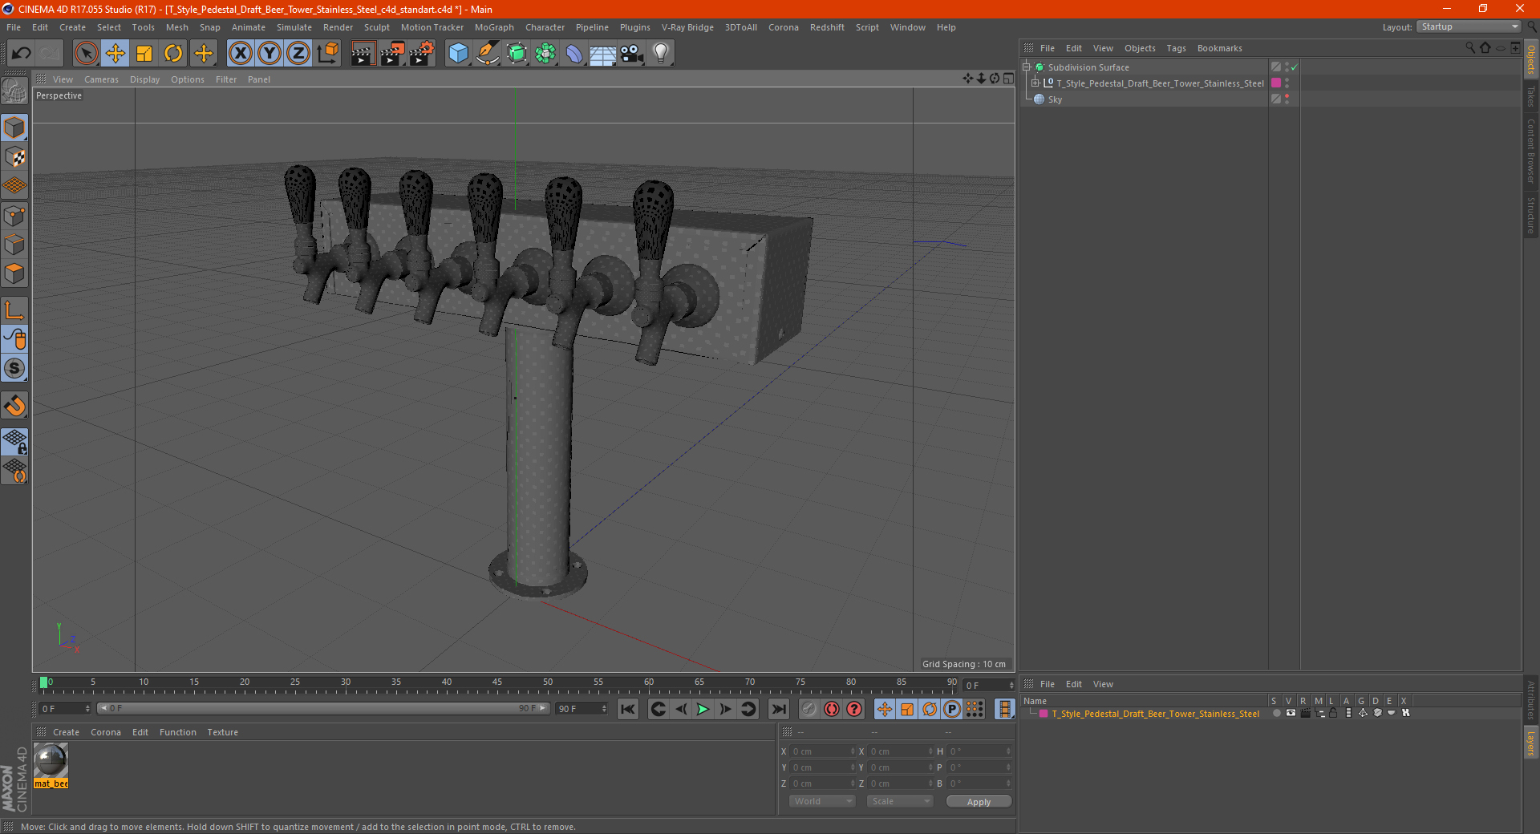Open the Bend deformer objects
Viewport: 1540px width, 834px height.
tap(574, 54)
